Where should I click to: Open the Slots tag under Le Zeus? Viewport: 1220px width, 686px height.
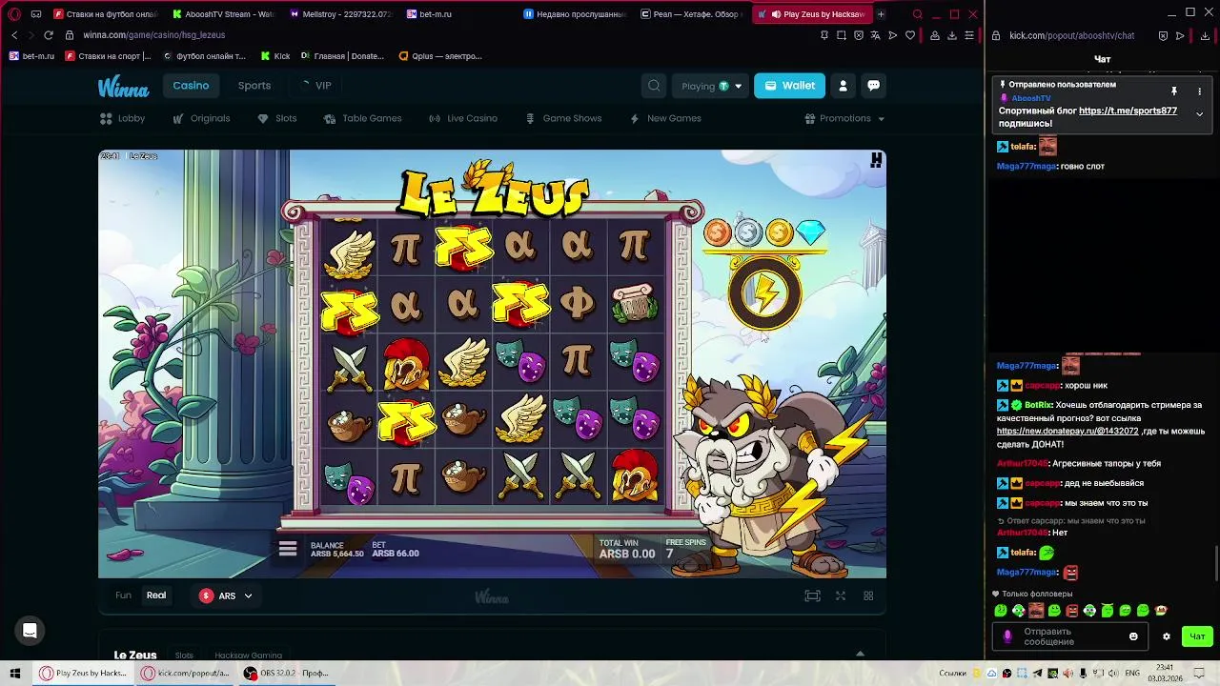(x=184, y=656)
